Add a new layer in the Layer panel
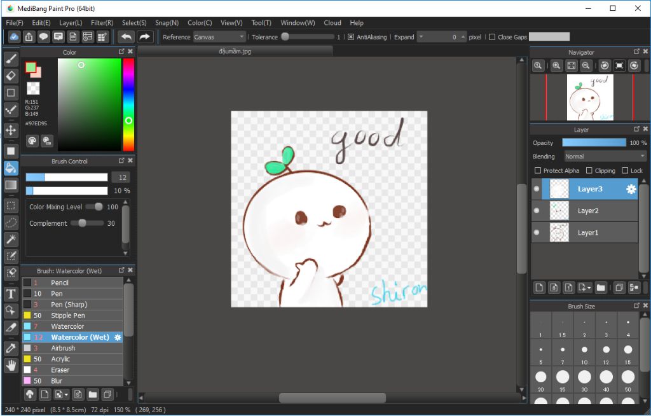This screenshot has height=416, width=651. 539,288
